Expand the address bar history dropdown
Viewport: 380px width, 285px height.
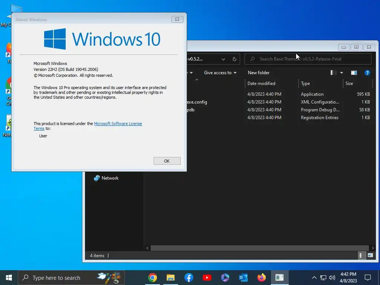click(x=223, y=59)
